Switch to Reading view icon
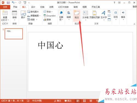 91,101
